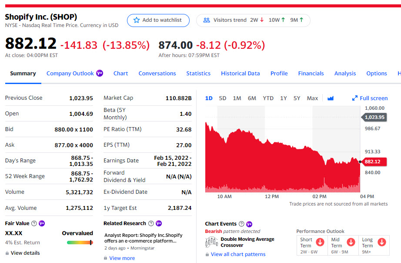Select the 1M chart range
The height and width of the screenshot is (263, 401).
point(237,98)
